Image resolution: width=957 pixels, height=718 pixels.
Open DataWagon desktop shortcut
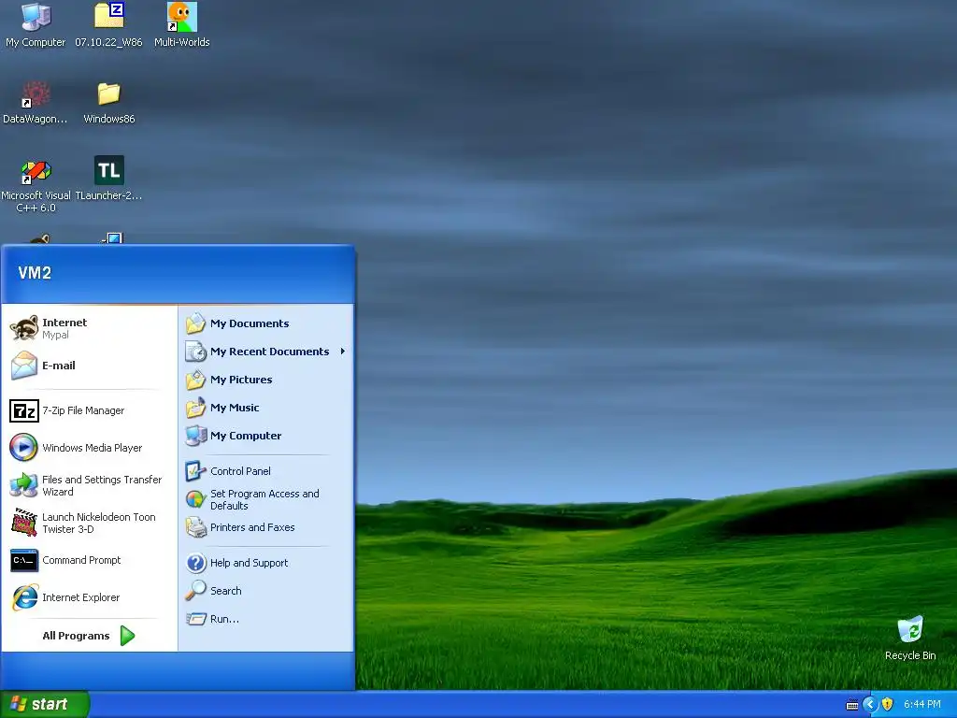point(36,102)
